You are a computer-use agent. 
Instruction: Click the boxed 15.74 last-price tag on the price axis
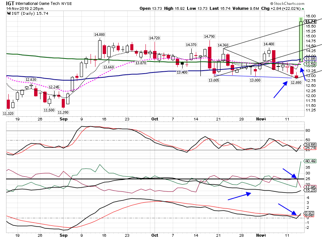(x=310, y=22)
